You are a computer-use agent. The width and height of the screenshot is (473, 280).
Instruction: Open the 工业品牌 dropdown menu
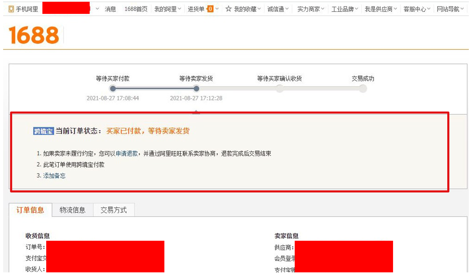pyautogui.click(x=344, y=9)
